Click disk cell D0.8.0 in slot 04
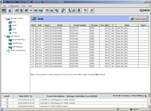Image resolution: width=151 pixels, height=111 pixels. tap(40, 39)
